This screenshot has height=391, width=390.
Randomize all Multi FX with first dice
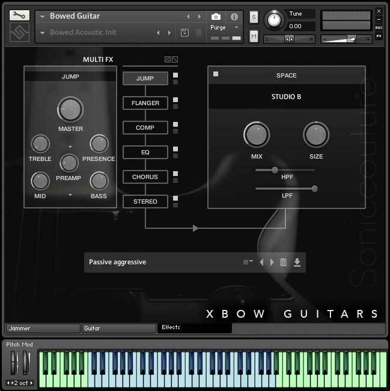[168, 59]
